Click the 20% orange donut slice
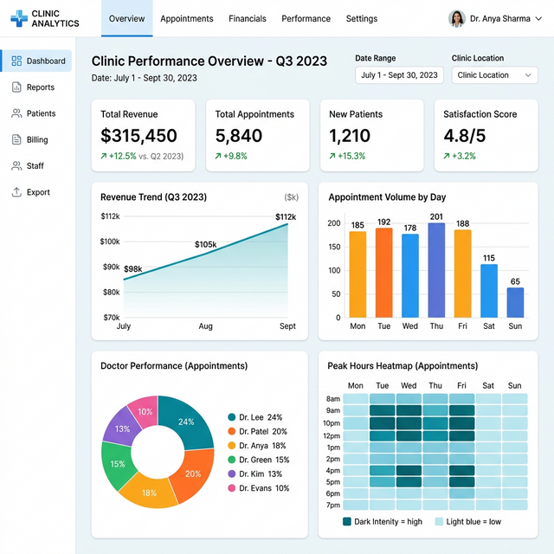The height and width of the screenshot is (554, 554). click(191, 473)
